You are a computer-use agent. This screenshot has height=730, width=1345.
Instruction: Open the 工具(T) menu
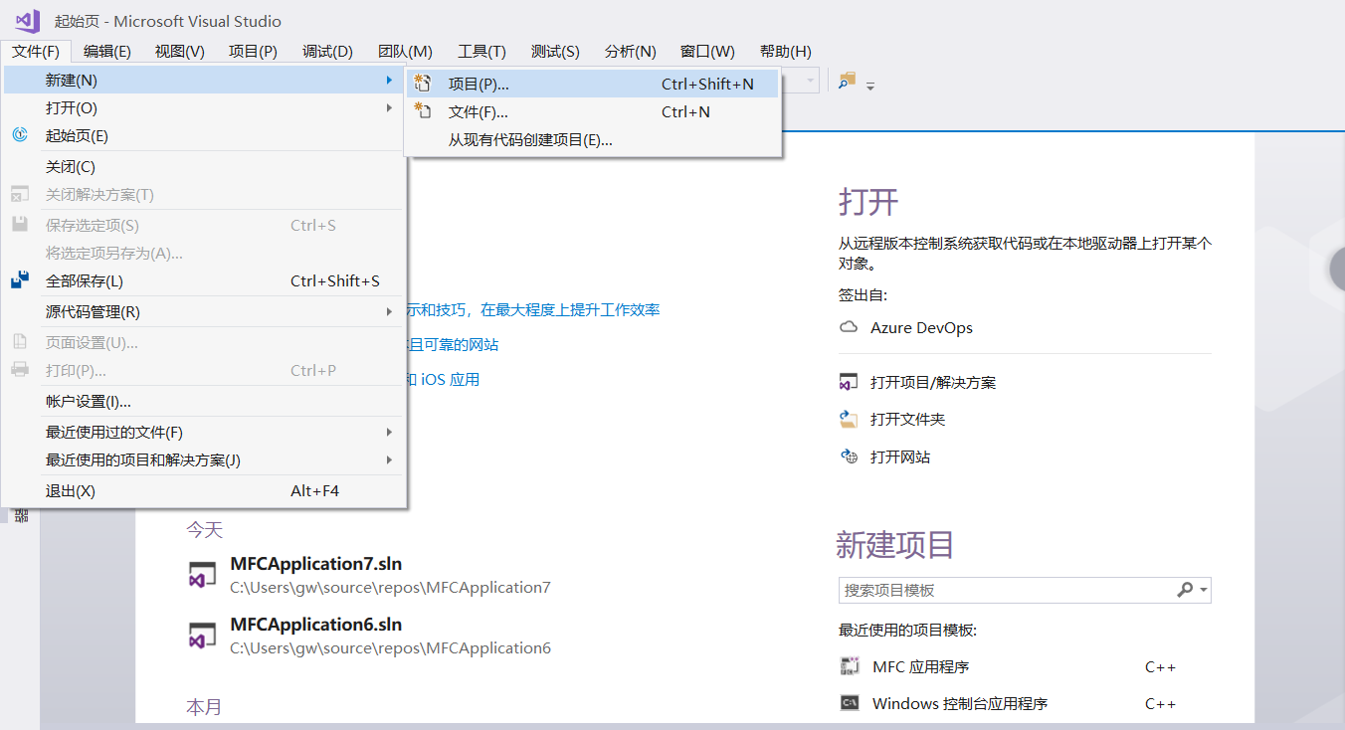[481, 52]
